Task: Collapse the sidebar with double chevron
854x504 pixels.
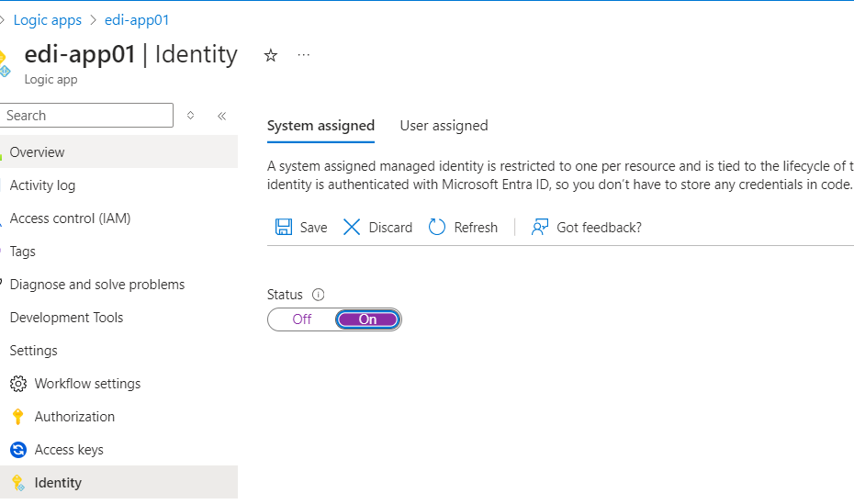Action: coord(221,116)
